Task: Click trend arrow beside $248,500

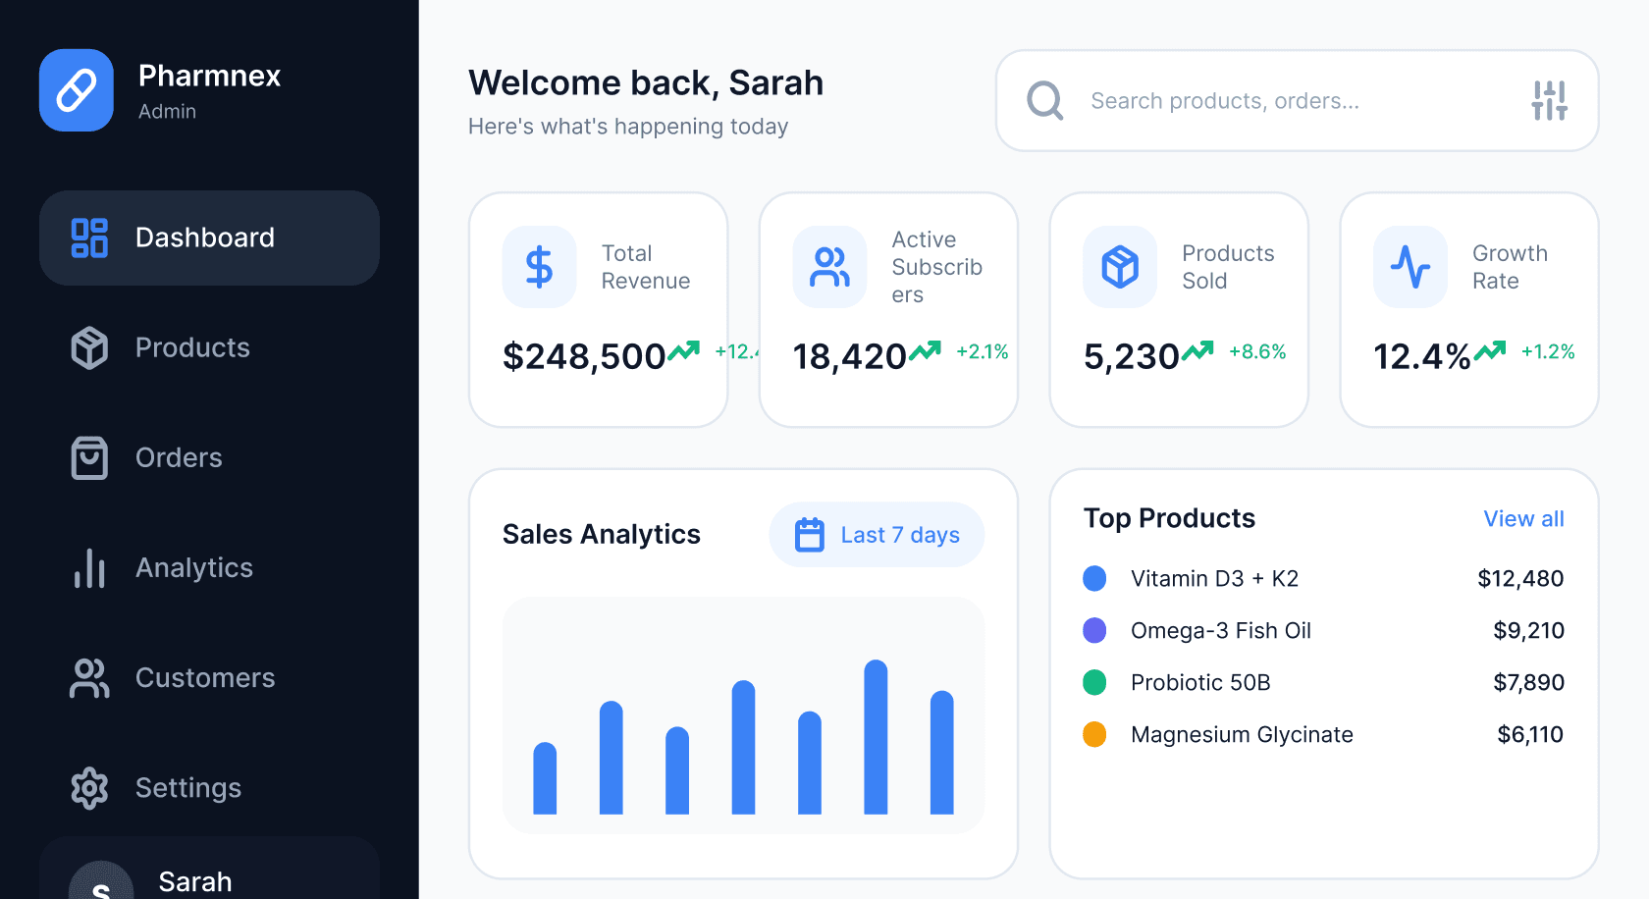Action: [x=684, y=351]
